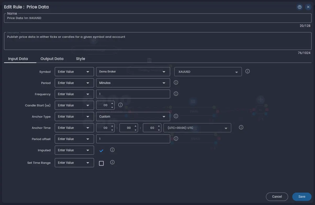The image size is (315, 205).
Task: Switch to the Output Data tab
Action: point(52,59)
